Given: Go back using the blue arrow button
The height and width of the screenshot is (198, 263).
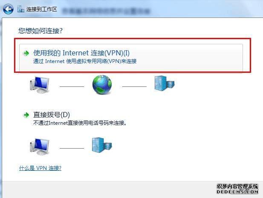Looking at the screenshot, I should [x=8, y=9].
